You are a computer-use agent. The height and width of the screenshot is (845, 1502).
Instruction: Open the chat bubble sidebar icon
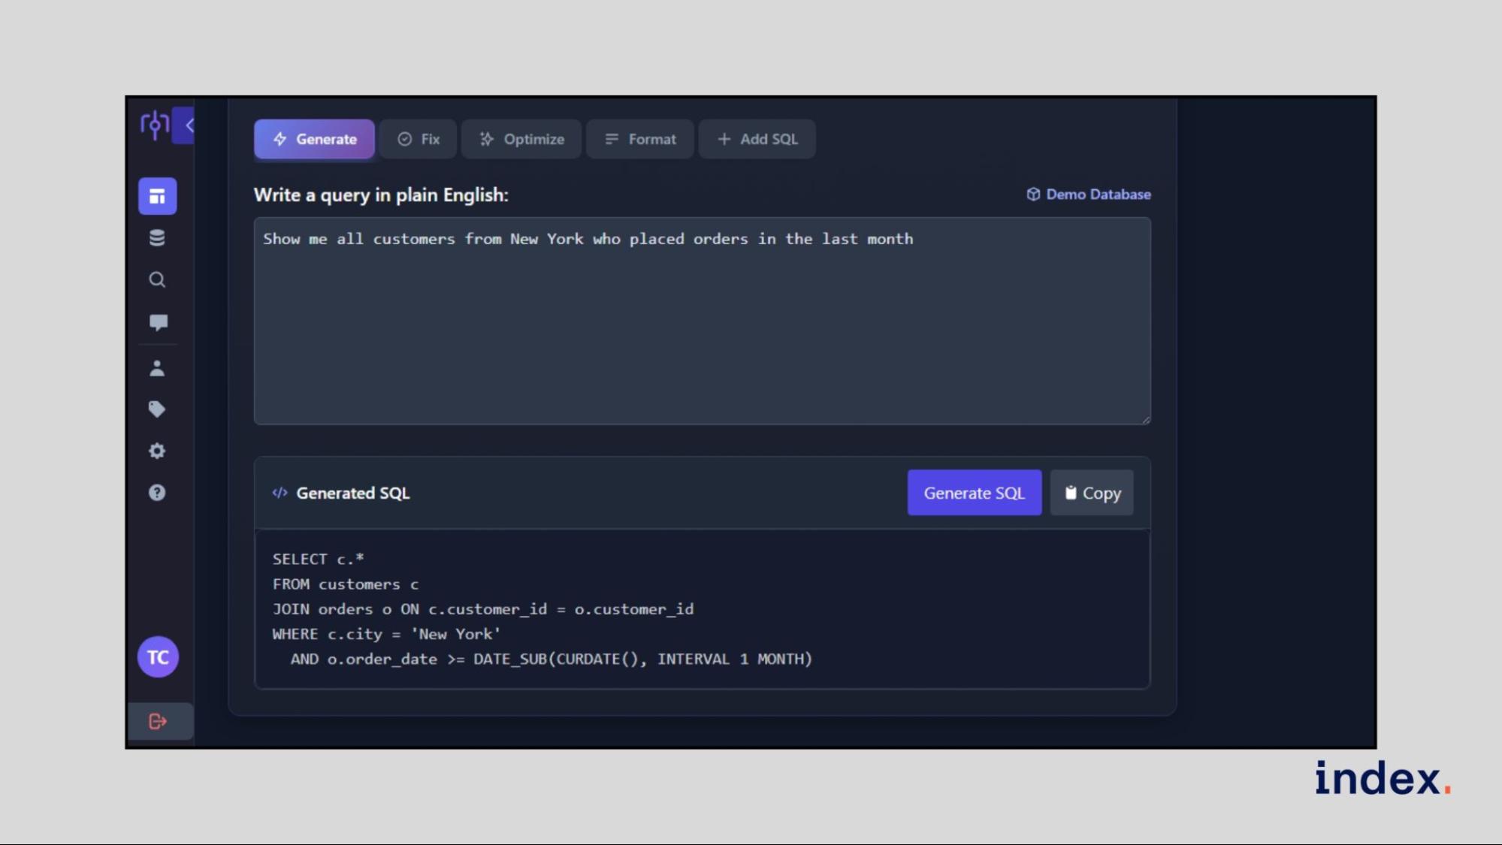click(158, 322)
